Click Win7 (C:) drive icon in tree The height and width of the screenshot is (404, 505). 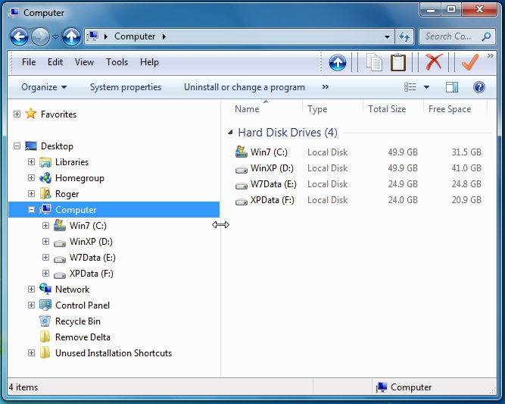tap(60, 225)
